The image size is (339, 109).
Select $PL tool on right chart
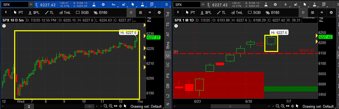[206, 12]
